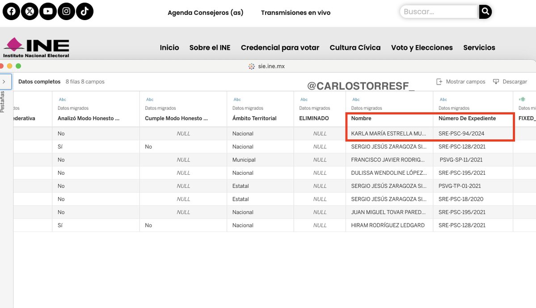Image resolution: width=536 pixels, height=308 pixels.
Task: Click the INE Instituto Nacional Electoral logo
Action: pyautogui.click(x=36, y=47)
